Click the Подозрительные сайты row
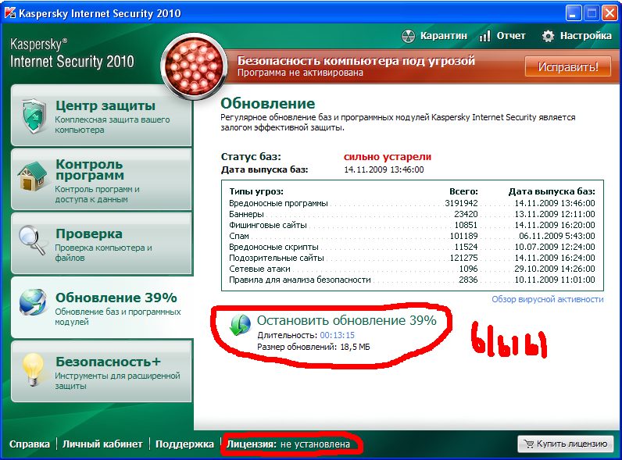This screenshot has width=622, height=460. click(412, 259)
